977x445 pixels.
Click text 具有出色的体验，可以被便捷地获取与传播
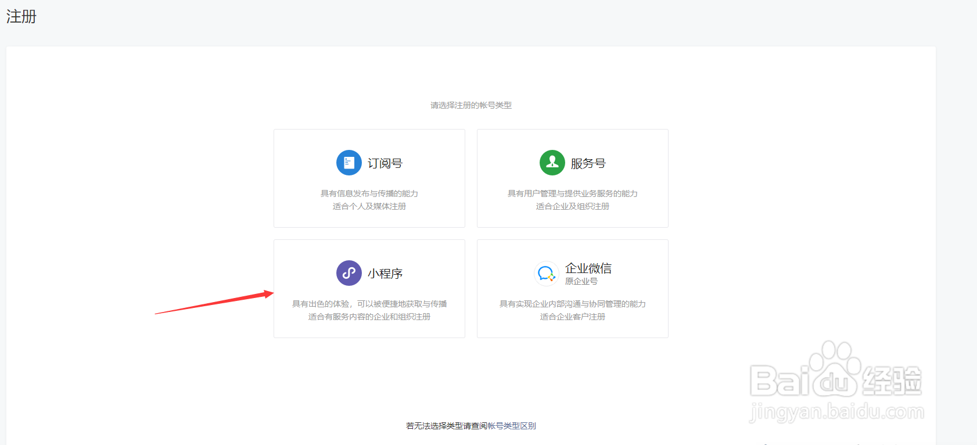click(369, 304)
